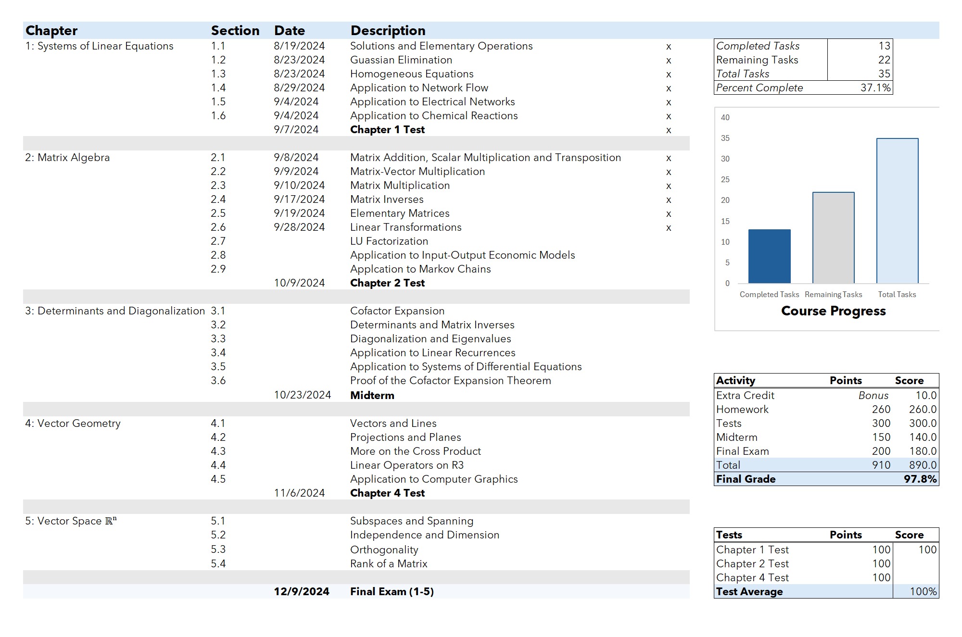The image size is (962, 637).
Task: Select the bold 'Midterm' schedule cell
Action: [x=372, y=396]
